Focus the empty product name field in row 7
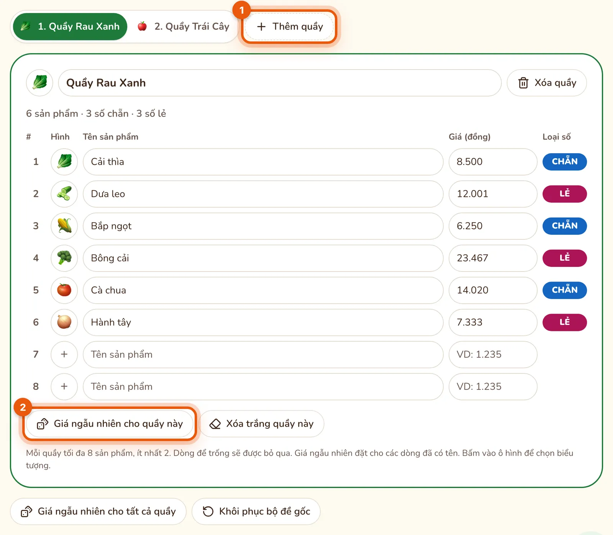The width and height of the screenshot is (613, 535). tap(263, 355)
